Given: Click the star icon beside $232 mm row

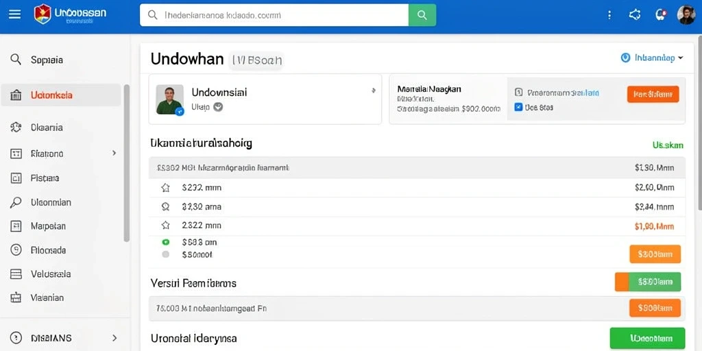Looking at the screenshot, I should point(165,188).
